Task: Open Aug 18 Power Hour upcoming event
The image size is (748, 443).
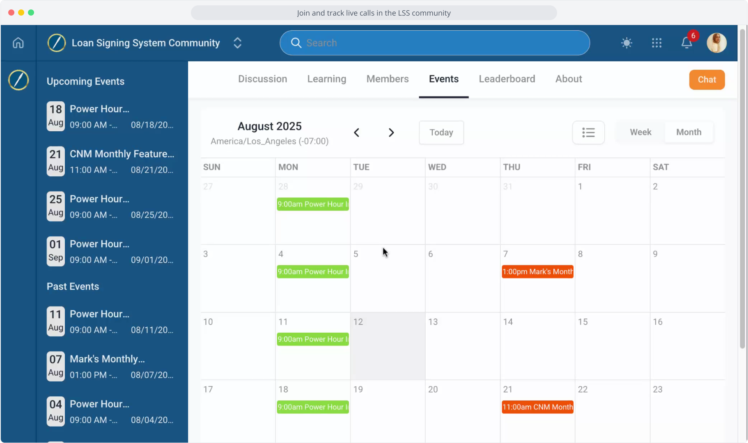Action: pos(111,116)
